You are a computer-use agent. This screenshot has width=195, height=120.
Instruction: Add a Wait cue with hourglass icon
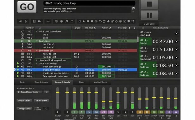click(x=124, y=21)
